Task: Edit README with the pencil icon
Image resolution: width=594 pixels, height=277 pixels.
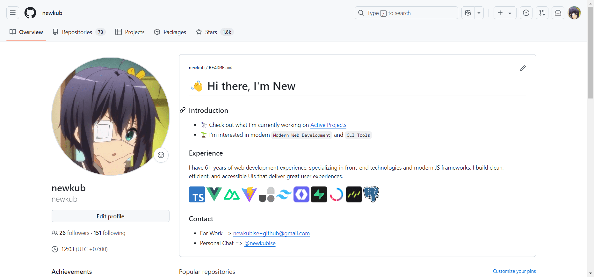Action: (523, 68)
